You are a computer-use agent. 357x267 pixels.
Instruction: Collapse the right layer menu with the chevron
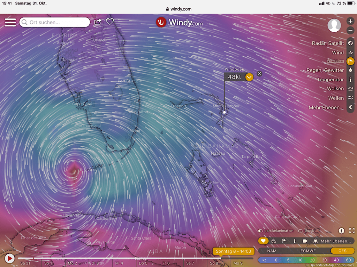350,107
